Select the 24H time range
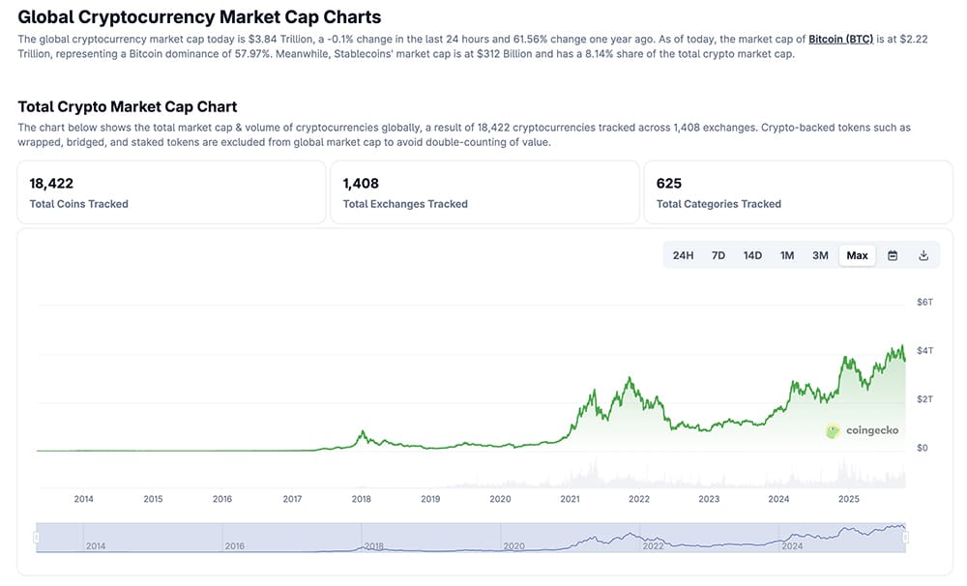 [685, 254]
